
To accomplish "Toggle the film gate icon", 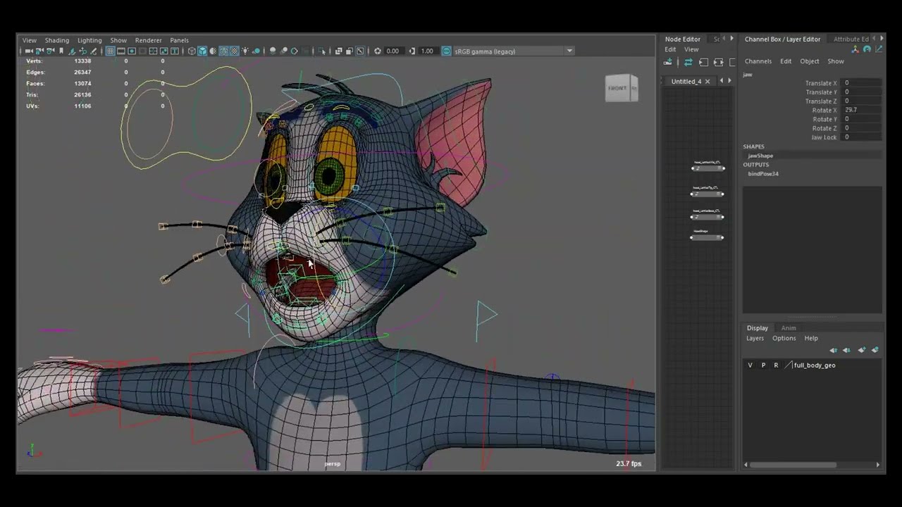I will [121, 51].
